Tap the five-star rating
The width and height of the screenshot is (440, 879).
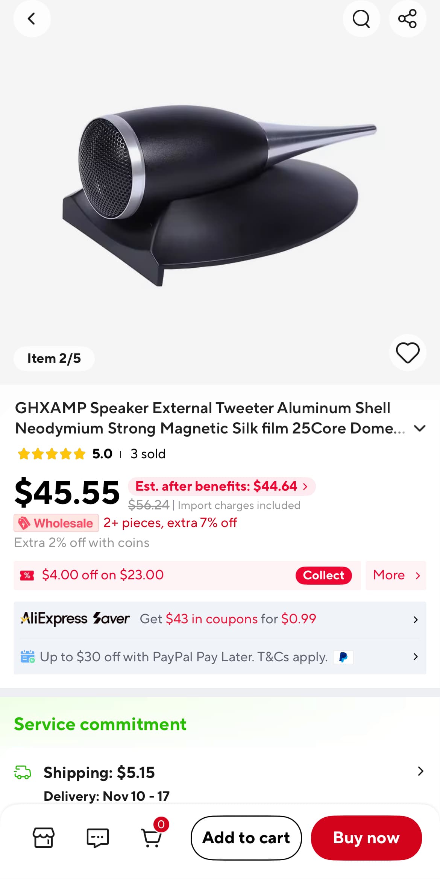52,454
